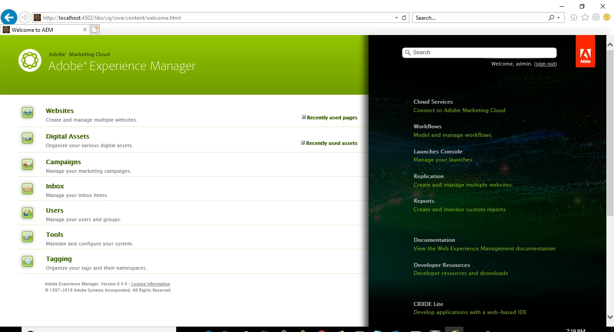This screenshot has height=332, width=614.
Task: Click the Tagging tag icon
Action: pyautogui.click(x=27, y=262)
